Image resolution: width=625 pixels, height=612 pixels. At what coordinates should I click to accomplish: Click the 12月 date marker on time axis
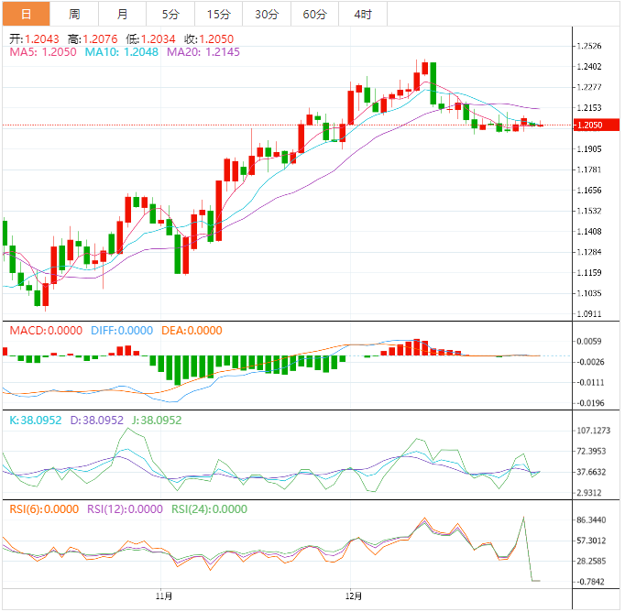tap(353, 596)
